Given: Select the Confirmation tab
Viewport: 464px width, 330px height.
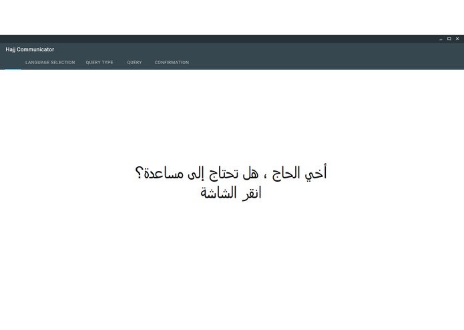Looking at the screenshot, I should pos(172,62).
